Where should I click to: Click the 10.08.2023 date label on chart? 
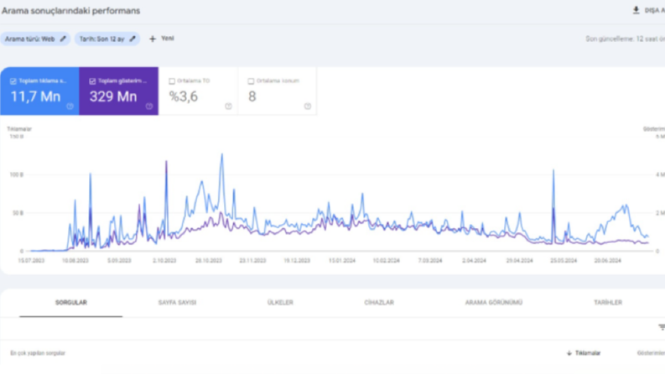(x=75, y=260)
